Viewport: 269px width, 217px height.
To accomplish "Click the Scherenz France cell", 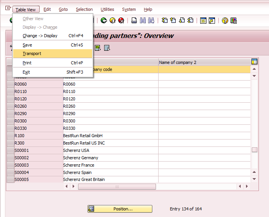I will (111, 165).
